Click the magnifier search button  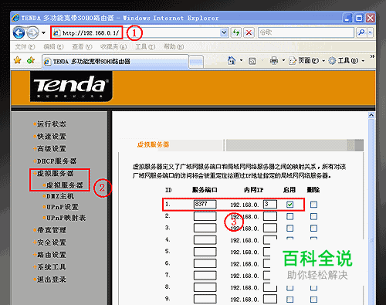click(361, 32)
